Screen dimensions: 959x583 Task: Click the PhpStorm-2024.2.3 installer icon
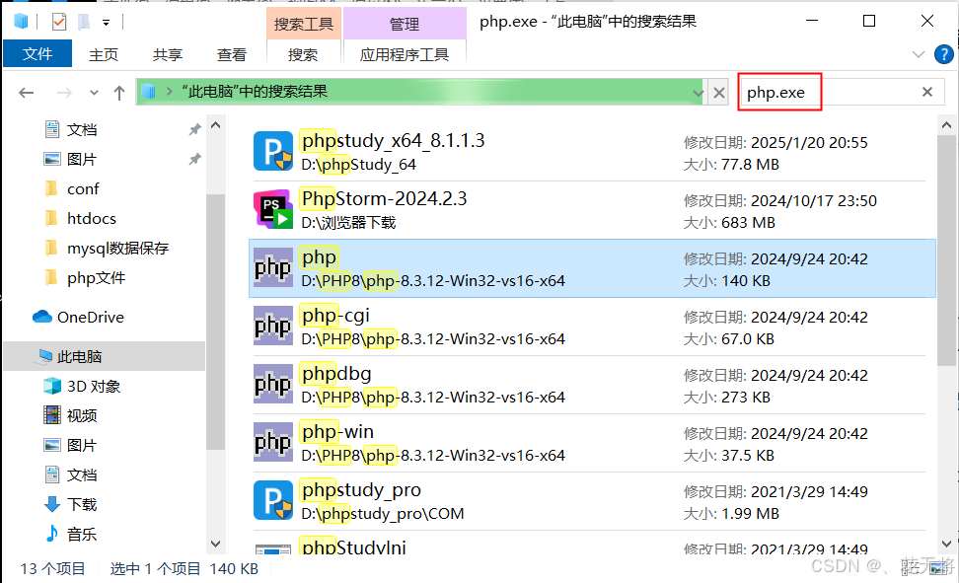point(272,208)
